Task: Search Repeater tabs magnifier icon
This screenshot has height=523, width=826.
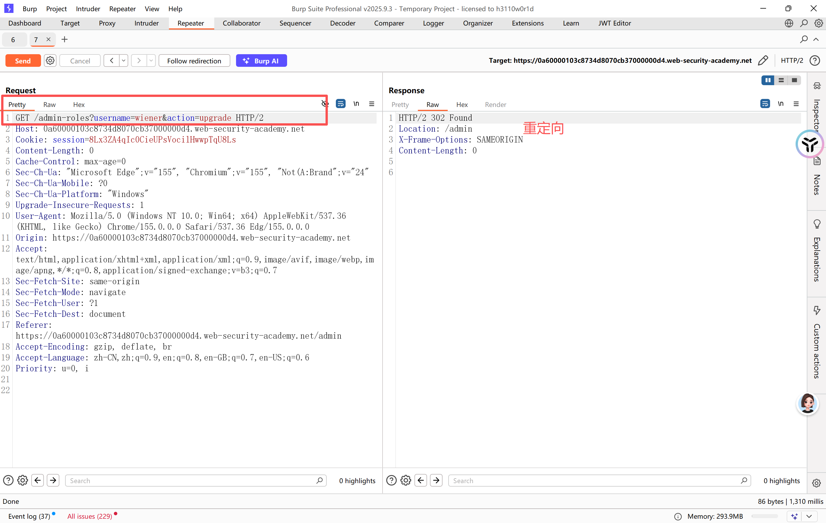Action: tap(804, 40)
